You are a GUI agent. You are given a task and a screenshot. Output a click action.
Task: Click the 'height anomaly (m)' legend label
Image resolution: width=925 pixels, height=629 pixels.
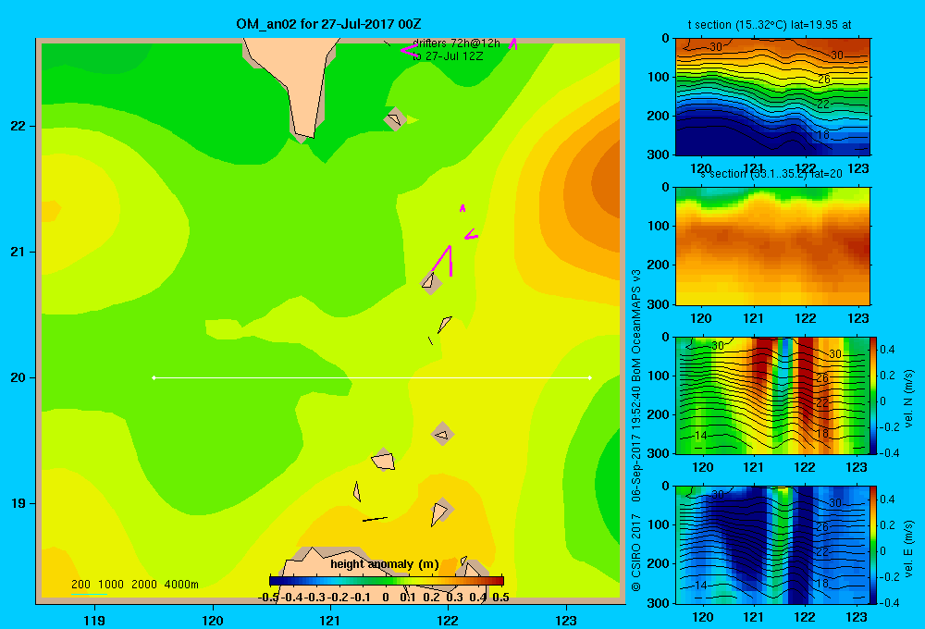(x=385, y=564)
